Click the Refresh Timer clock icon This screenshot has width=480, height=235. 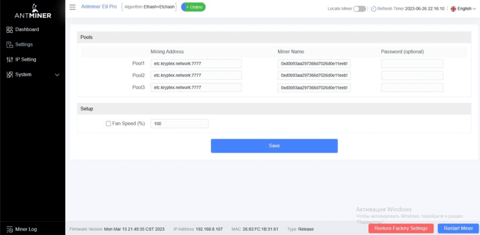373,8
